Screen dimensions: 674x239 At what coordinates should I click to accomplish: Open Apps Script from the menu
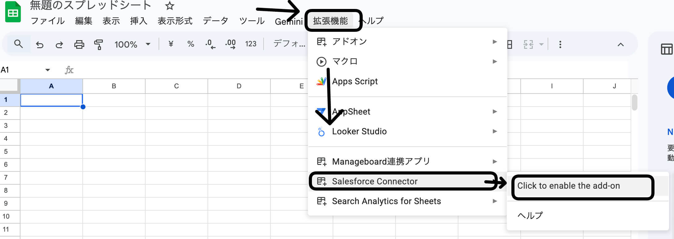click(x=407, y=81)
